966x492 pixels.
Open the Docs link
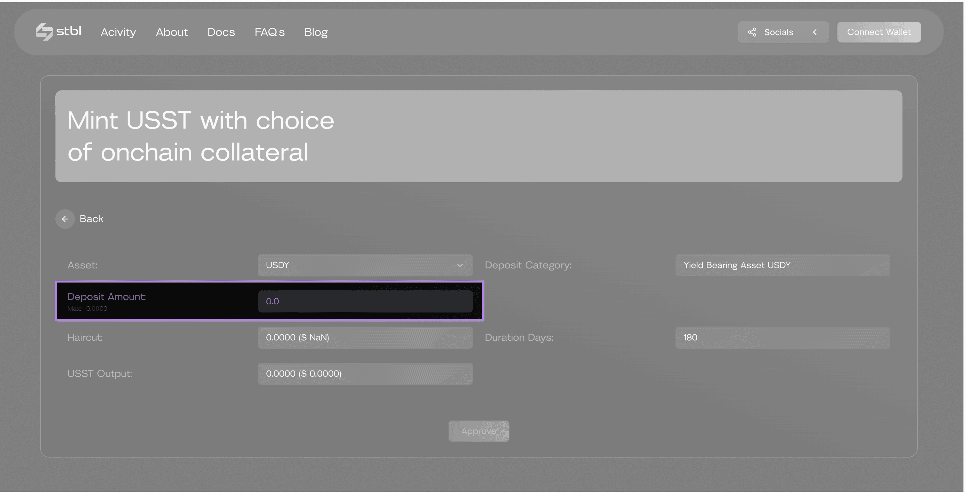pos(221,32)
